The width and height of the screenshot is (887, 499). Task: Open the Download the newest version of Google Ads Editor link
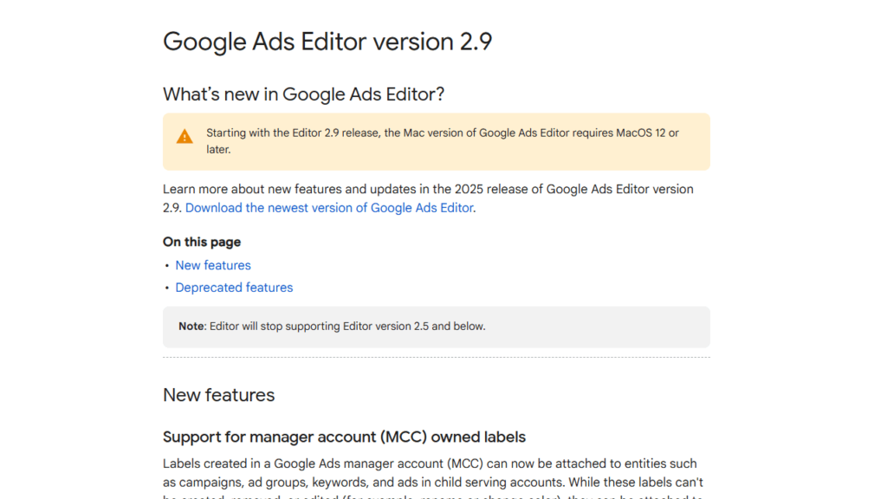[329, 208]
